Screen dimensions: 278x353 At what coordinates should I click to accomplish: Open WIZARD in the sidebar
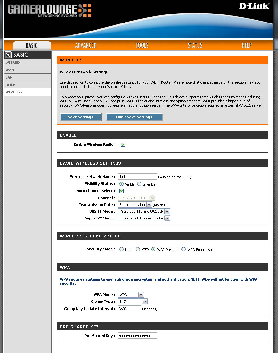point(28,62)
